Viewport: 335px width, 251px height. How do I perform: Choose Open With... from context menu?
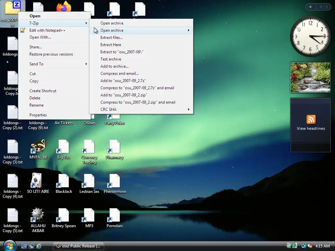(53, 37)
